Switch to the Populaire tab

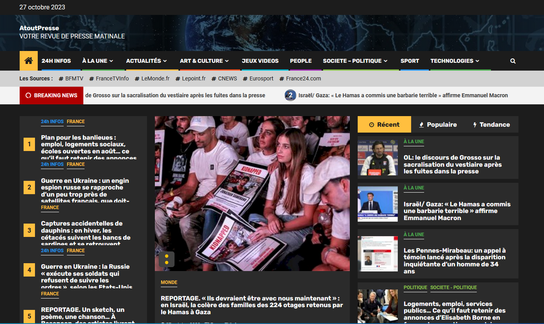click(438, 124)
